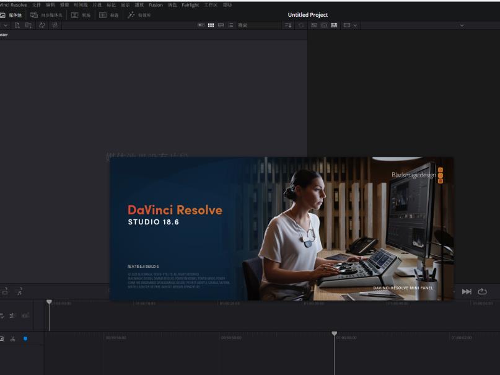Screen dimensions: 500x375
Task: Click the Untitled Project title
Action: coord(308,15)
